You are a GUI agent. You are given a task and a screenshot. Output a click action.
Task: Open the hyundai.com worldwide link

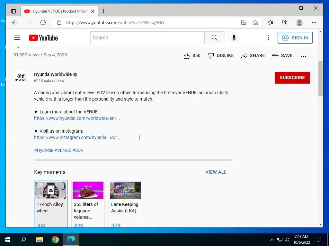77,118
